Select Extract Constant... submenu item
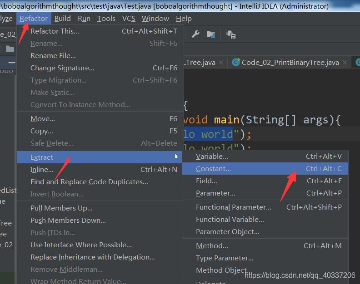This screenshot has width=360, height=284. [265, 168]
